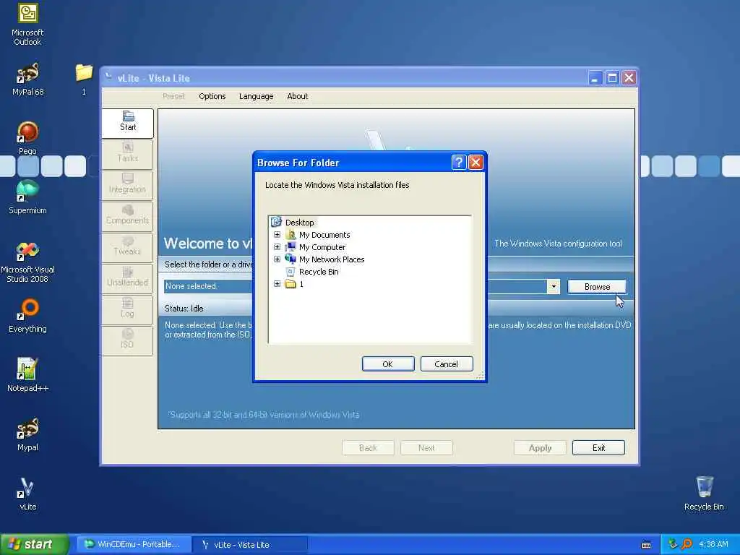
Task: Open the Everything search shortcut
Action: pyautogui.click(x=27, y=317)
